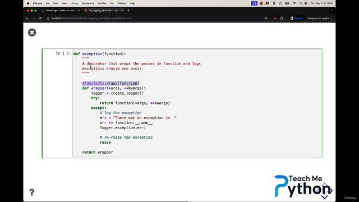Click the 'def exception(function):' line

pyautogui.click(x=100, y=54)
